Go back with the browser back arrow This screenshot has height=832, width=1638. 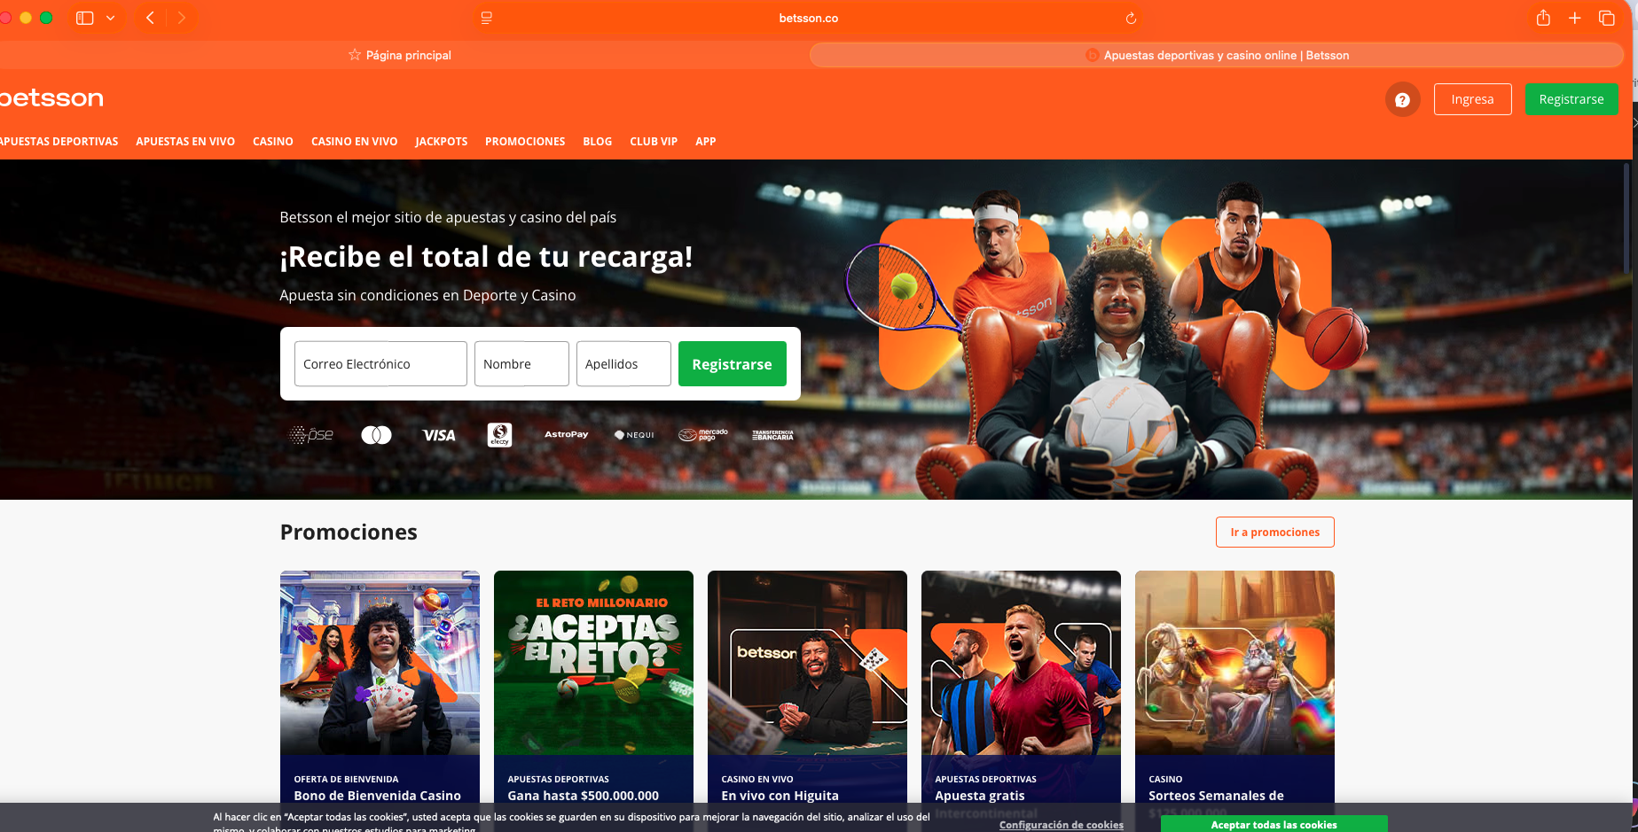(151, 18)
